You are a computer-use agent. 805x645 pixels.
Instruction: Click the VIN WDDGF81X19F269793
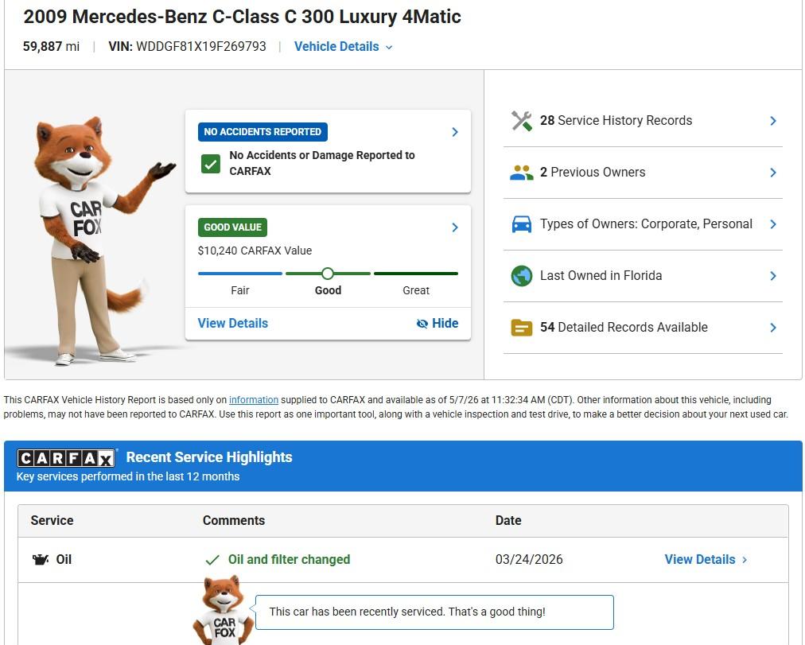click(188, 47)
